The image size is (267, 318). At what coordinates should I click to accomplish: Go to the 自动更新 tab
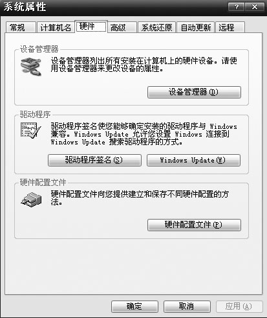click(195, 27)
